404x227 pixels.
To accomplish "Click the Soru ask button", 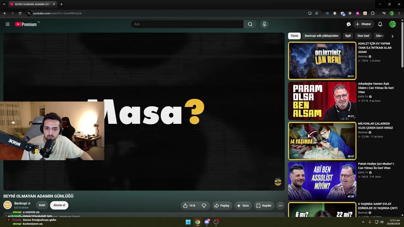I will 243,206.
